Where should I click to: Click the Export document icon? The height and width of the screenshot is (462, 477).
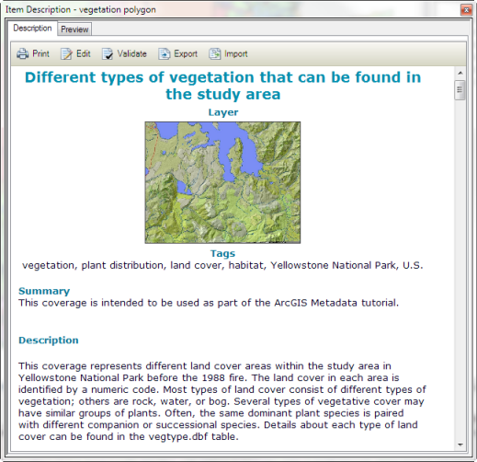click(164, 54)
